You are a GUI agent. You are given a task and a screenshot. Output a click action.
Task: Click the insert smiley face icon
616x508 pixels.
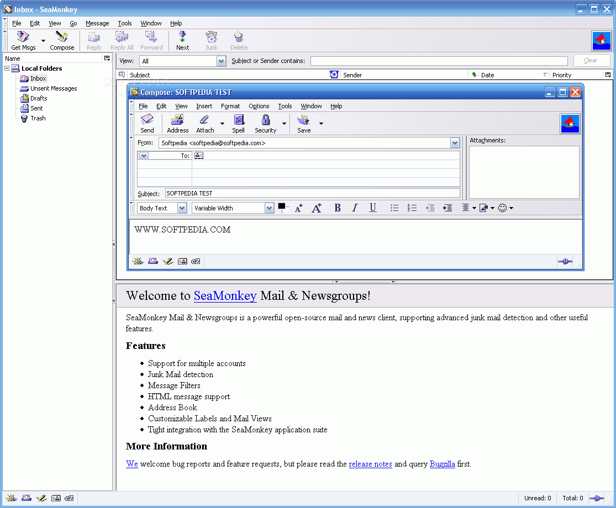502,208
